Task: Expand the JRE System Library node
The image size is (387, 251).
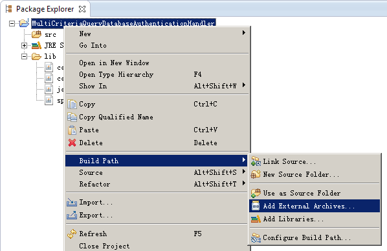Action: [x=24, y=46]
